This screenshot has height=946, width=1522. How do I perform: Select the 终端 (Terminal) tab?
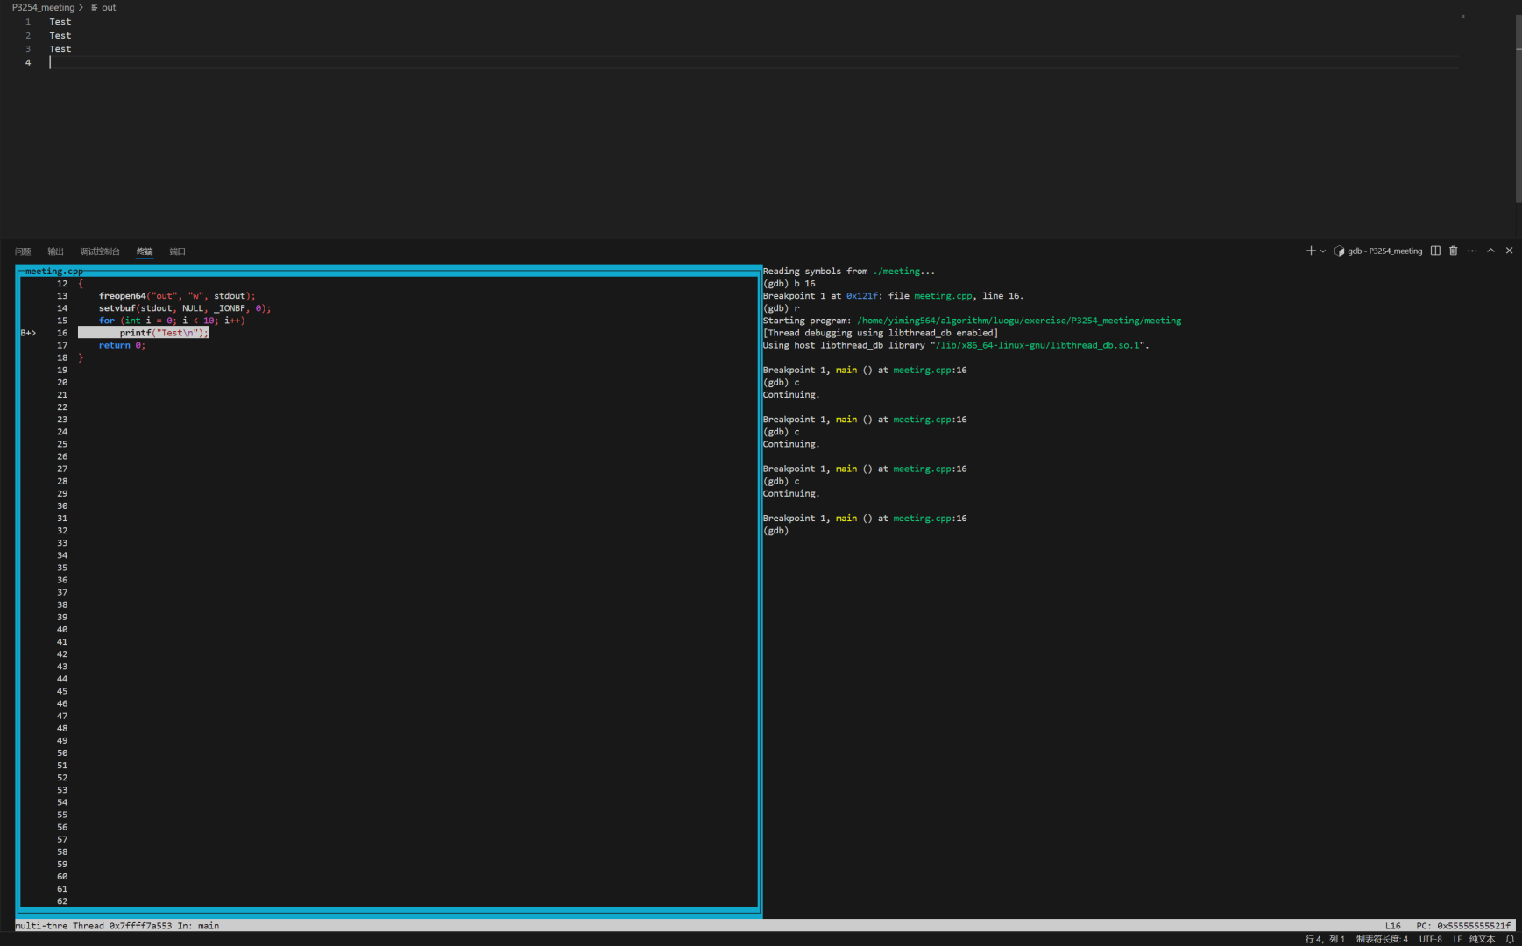(x=145, y=251)
